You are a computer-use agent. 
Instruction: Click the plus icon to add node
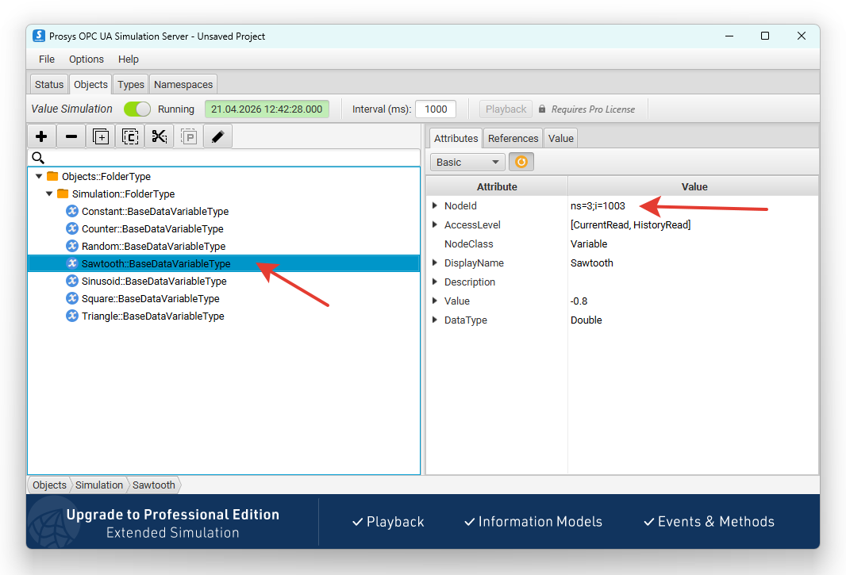coord(41,136)
